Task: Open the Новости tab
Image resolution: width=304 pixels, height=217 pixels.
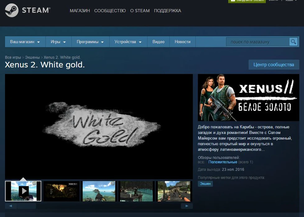Action: pyautogui.click(x=182, y=42)
